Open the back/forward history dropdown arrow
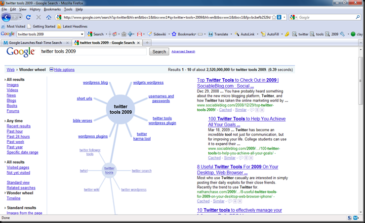The height and width of the screenshot is (223, 365). pos(20,17)
